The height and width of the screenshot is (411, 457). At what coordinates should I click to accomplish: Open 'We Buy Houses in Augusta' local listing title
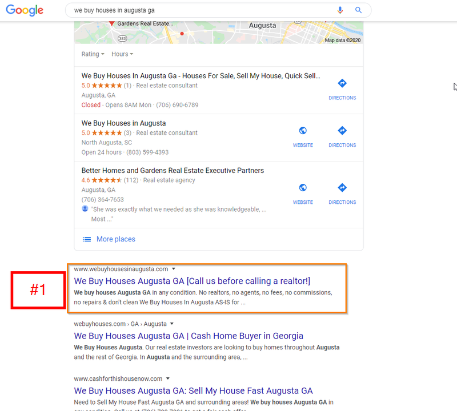point(123,123)
